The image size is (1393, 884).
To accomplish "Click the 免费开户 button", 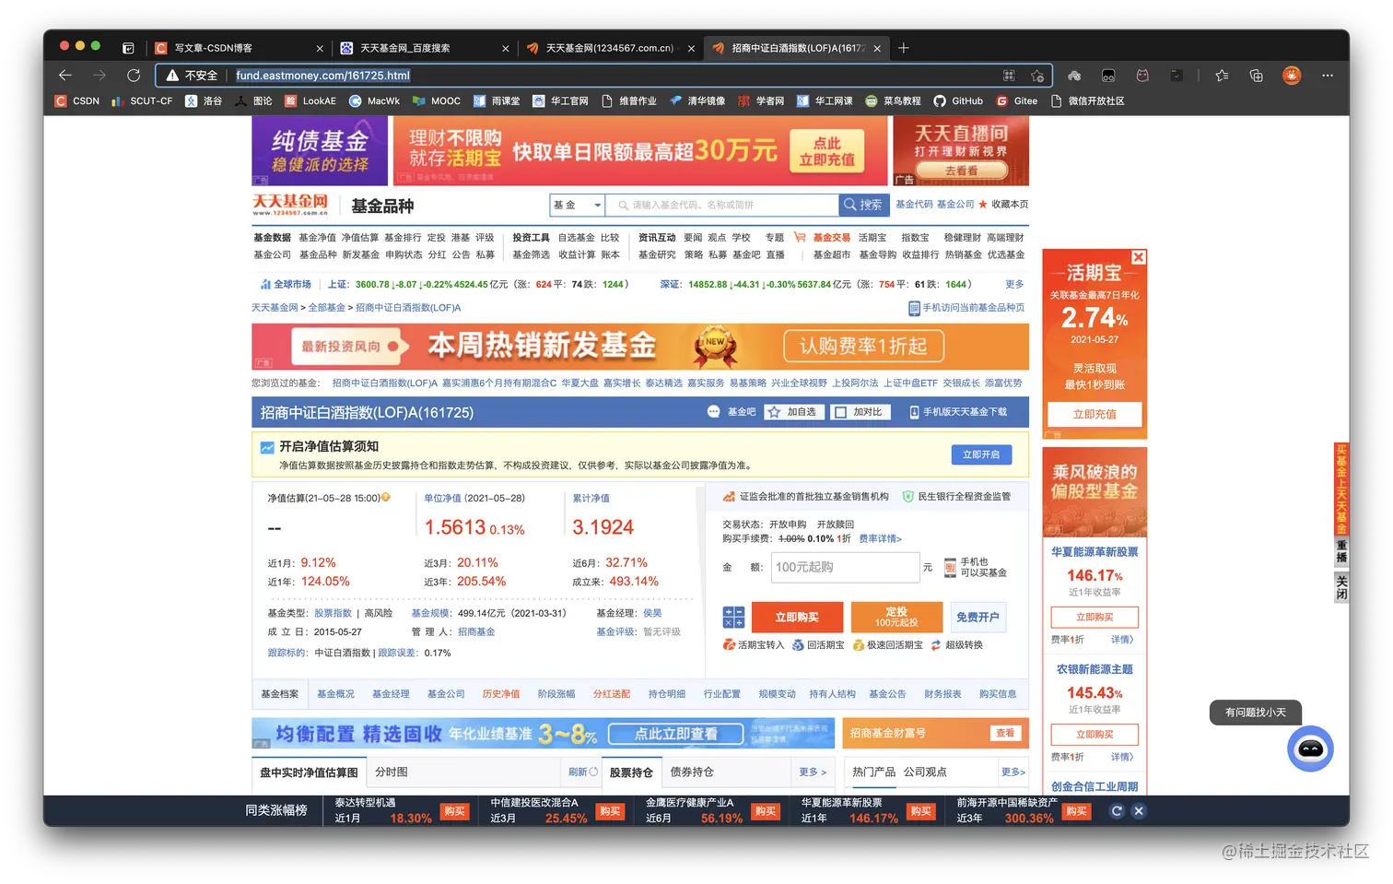I will pyautogui.click(x=977, y=618).
